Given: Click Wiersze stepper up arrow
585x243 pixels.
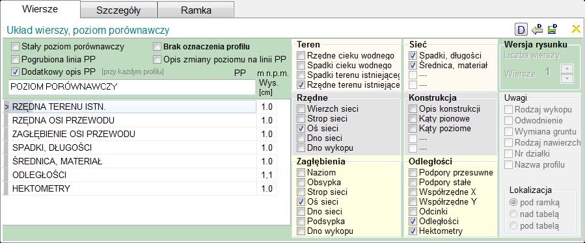Looking at the screenshot, I should 567,69.
